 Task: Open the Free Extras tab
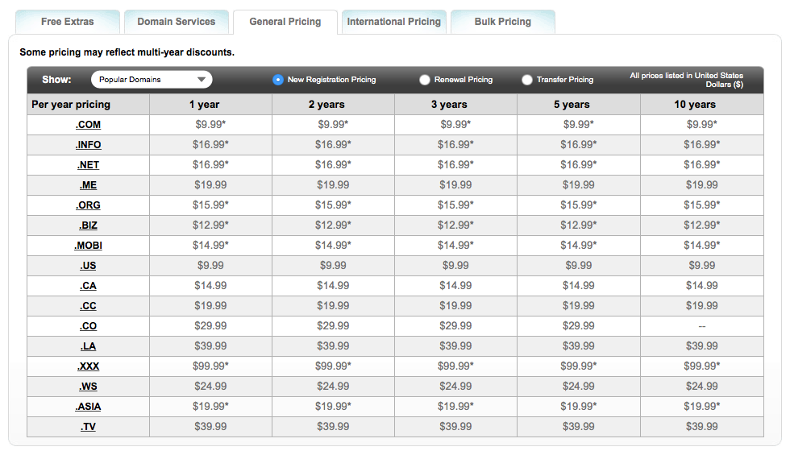(68, 22)
